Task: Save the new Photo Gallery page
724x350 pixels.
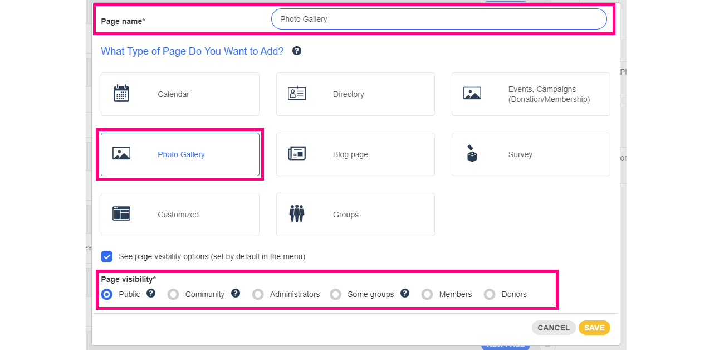Action: (594, 328)
